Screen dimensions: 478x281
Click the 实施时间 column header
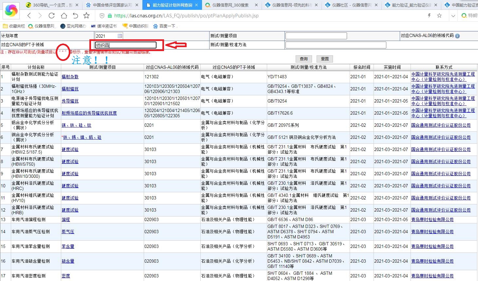coord(392,67)
